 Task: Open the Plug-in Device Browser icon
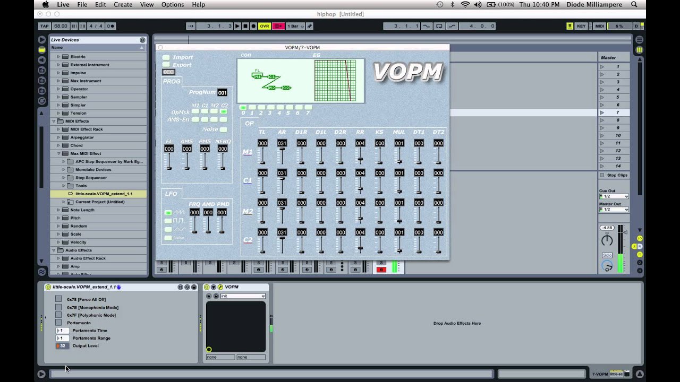(41, 60)
